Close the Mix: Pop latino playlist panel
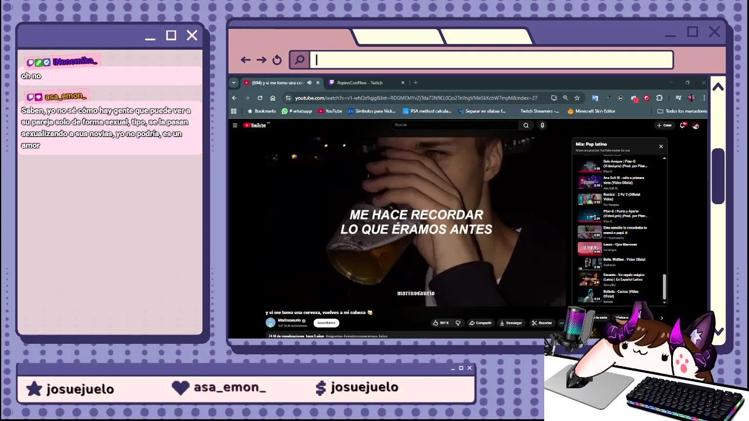 click(661, 146)
